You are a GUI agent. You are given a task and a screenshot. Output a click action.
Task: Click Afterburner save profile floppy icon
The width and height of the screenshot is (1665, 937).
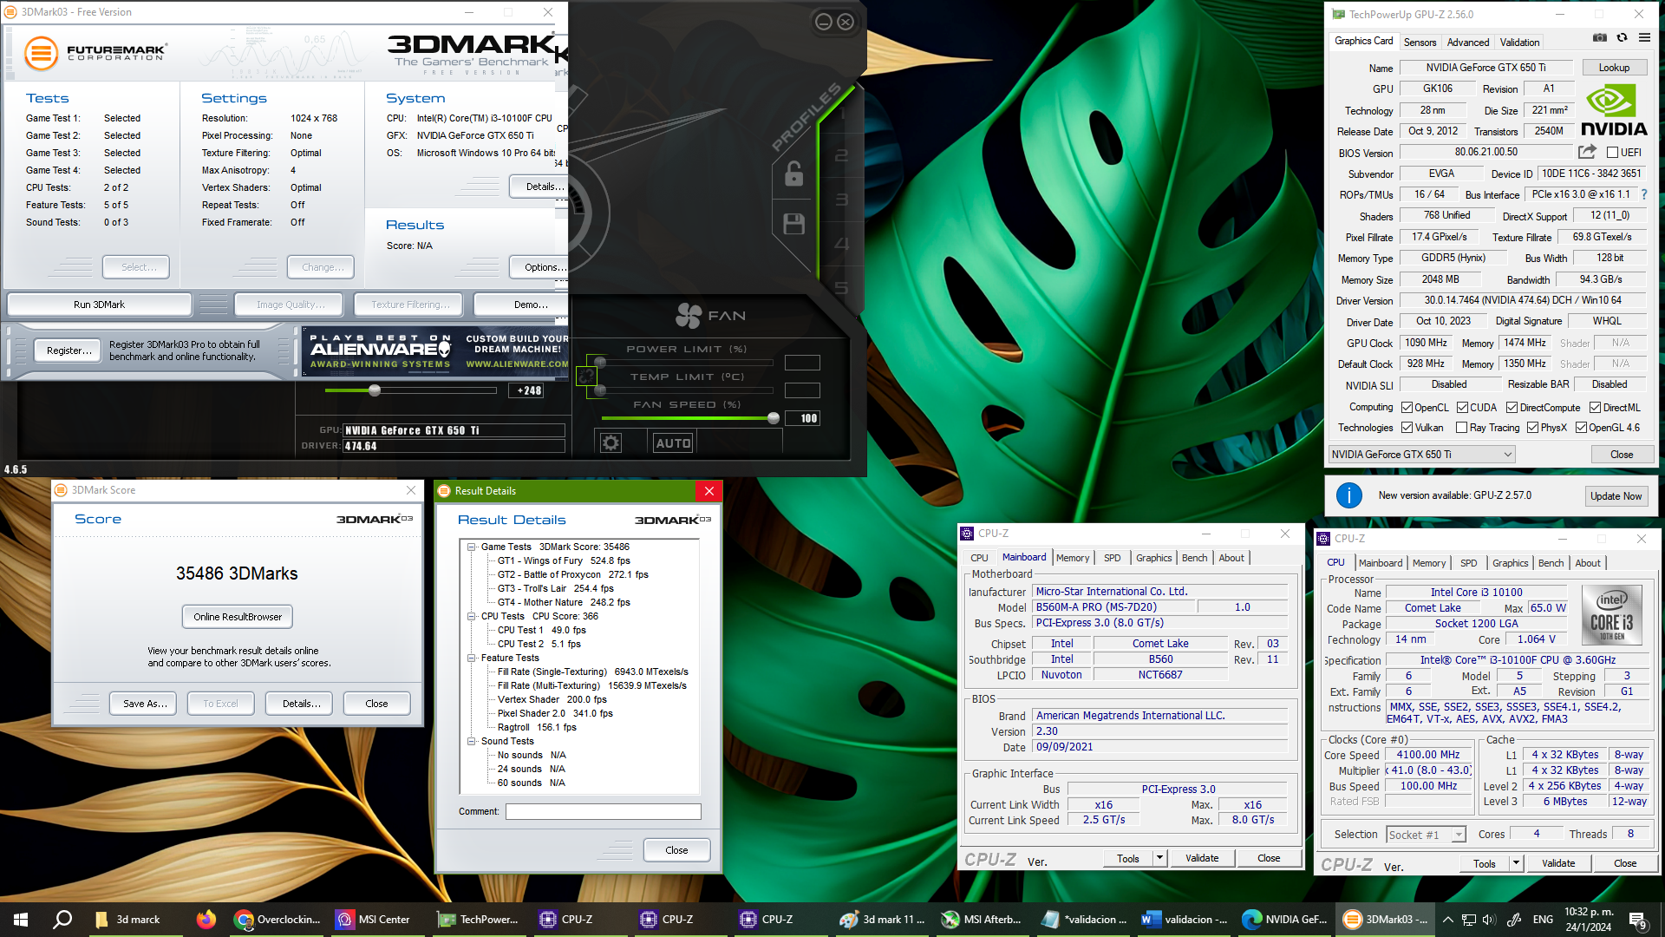[x=793, y=224]
